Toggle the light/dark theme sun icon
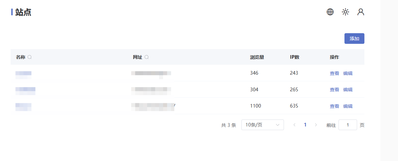Image resolution: width=398 pixels, height=161 pixels. click(345, 12)
